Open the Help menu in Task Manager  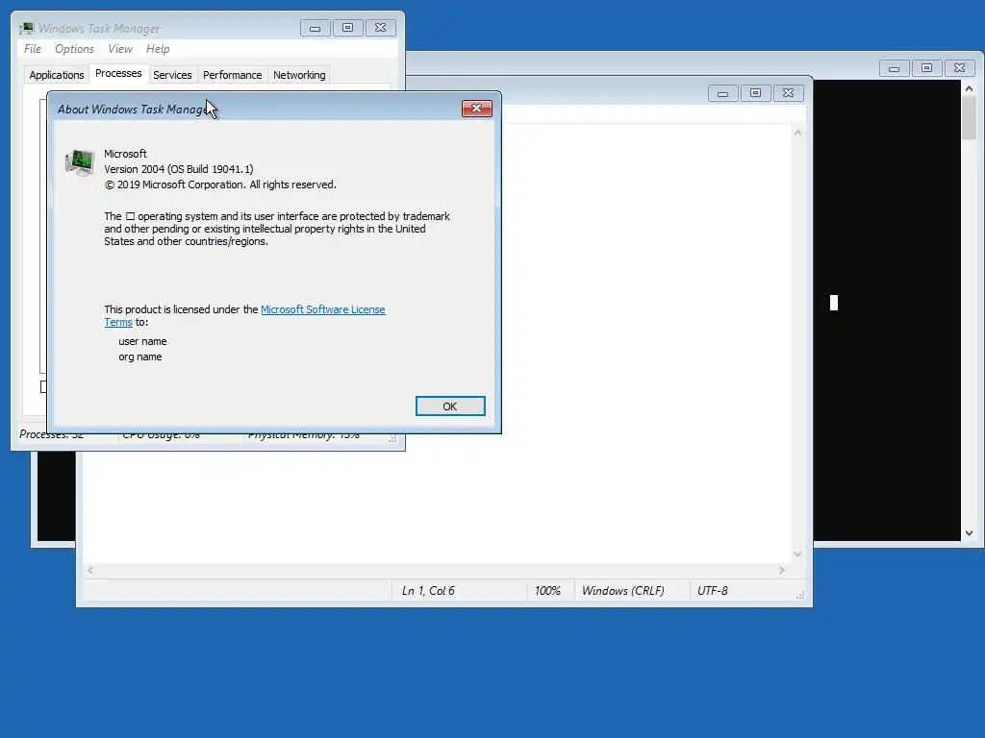pos(158,49)
